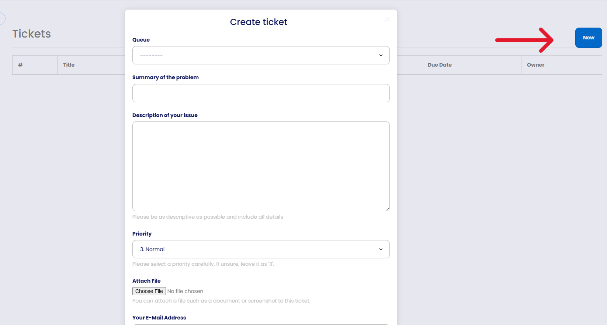
Task: Open the Queue dropdown
Action: coord(261,55)
